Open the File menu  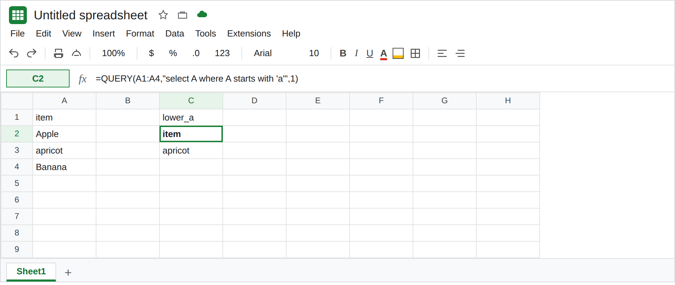click(18, 33)
